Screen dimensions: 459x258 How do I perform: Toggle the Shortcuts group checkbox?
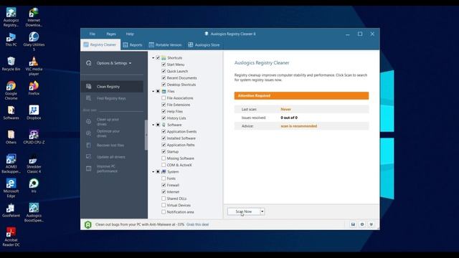point(158,58)
